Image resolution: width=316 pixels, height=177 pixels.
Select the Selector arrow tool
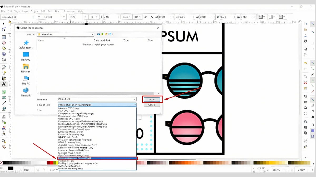[x=4, y=24]
